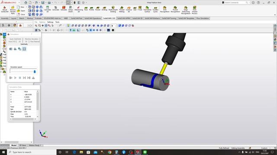
Task: Select iMachining 2D operation
Action: point(79,9)
